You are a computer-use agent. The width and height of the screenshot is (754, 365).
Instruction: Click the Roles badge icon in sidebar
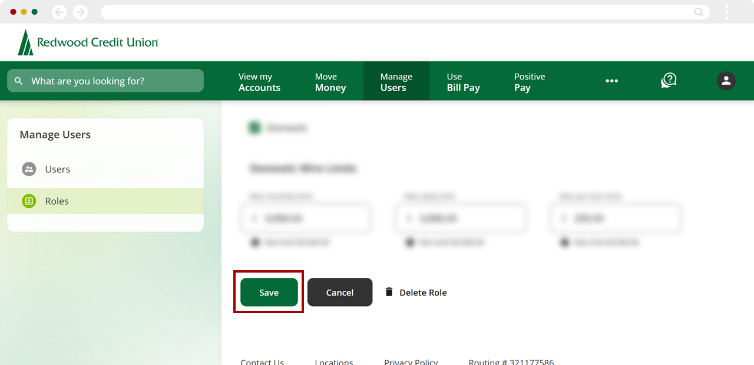tap(29, 201)
